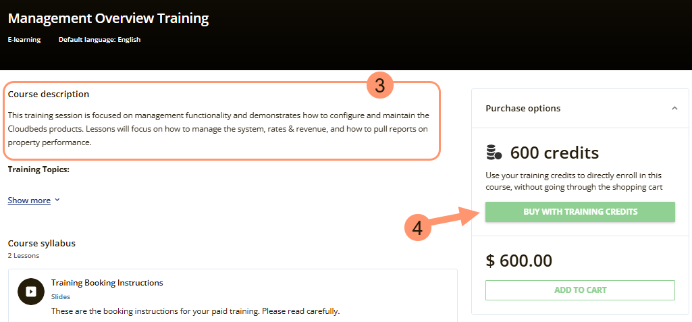692x322 pixels.
Task: Expand description with Show more link
Action: tap(29, 200)
